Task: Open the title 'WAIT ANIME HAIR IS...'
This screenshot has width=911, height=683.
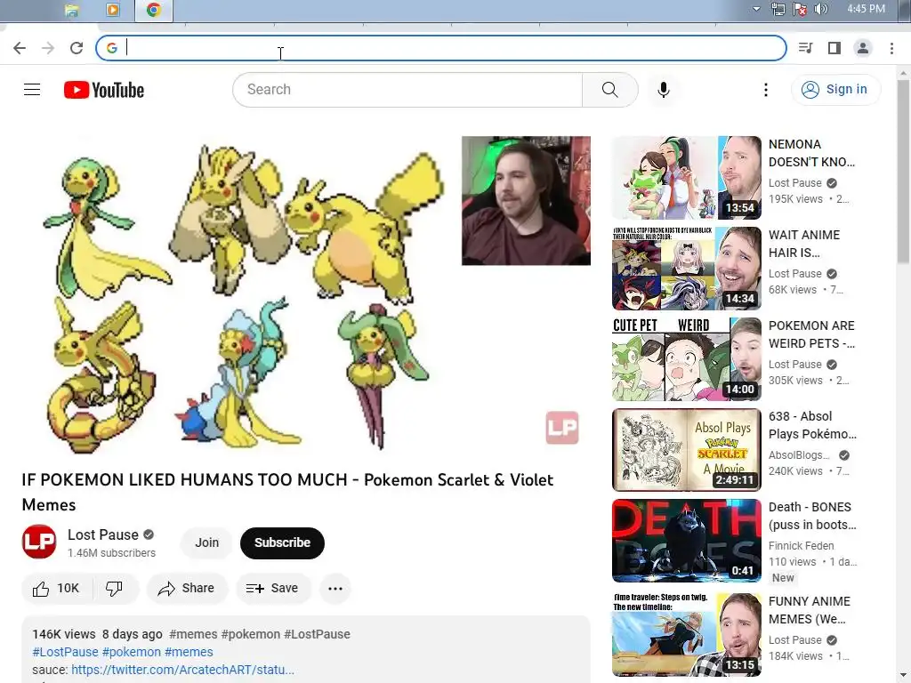Action: pos(804,244)
